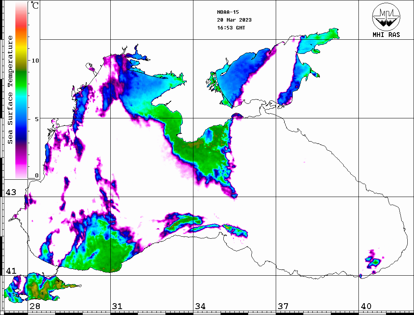Screen dimensions: 414x315
Task: Click the 'MHI RAS' text label
Action: tap(386, 35)
